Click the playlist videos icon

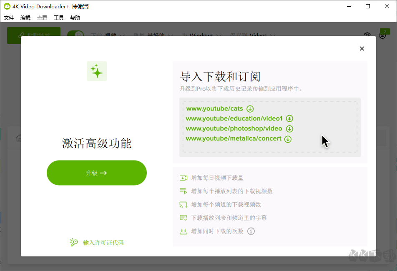tap(183, 191)
